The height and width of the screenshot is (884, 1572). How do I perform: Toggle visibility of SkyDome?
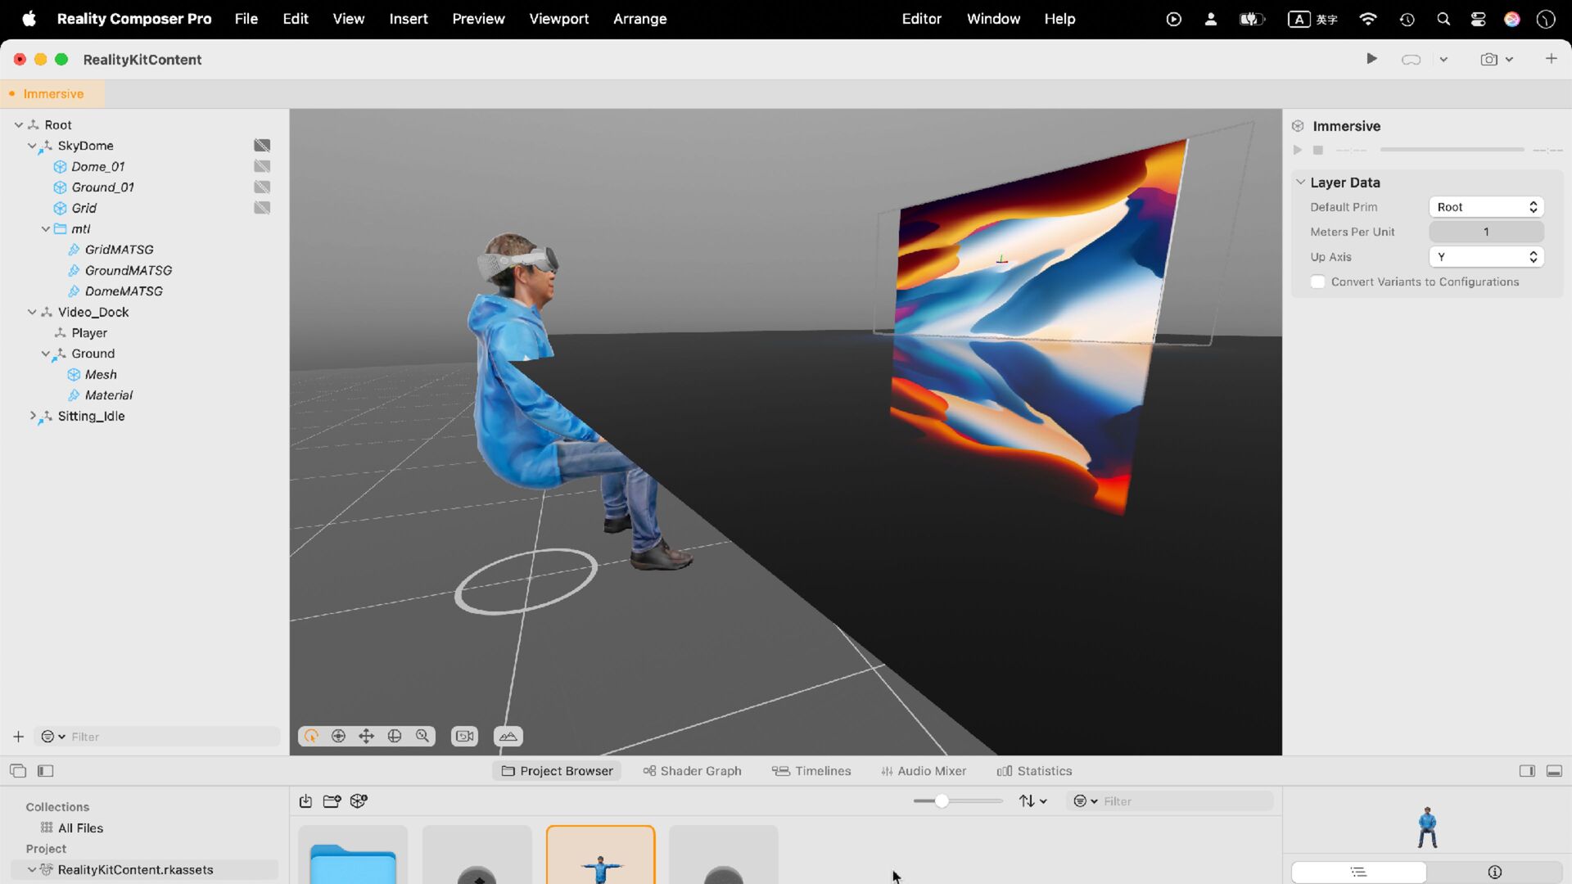tap(262, 146)
